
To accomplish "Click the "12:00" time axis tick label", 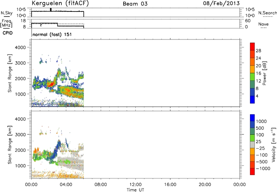I will [135, 185].
